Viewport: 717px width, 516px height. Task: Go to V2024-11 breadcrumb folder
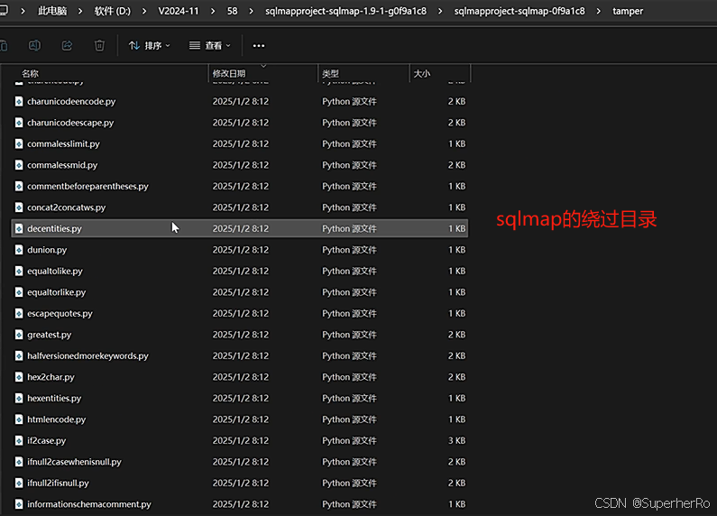coord(179,11)
